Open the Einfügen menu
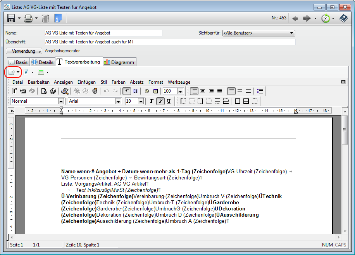 pos(86,82)
